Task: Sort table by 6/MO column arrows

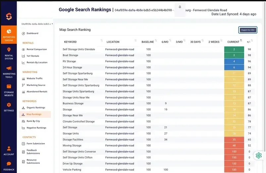Action: 170,40
